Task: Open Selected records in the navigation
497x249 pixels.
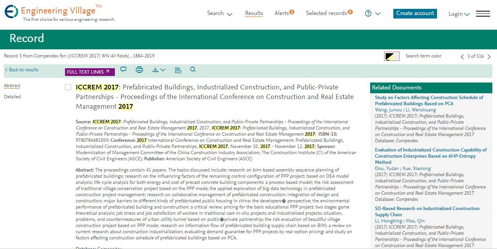Action: pyautogui.click(x=329, y=13)
